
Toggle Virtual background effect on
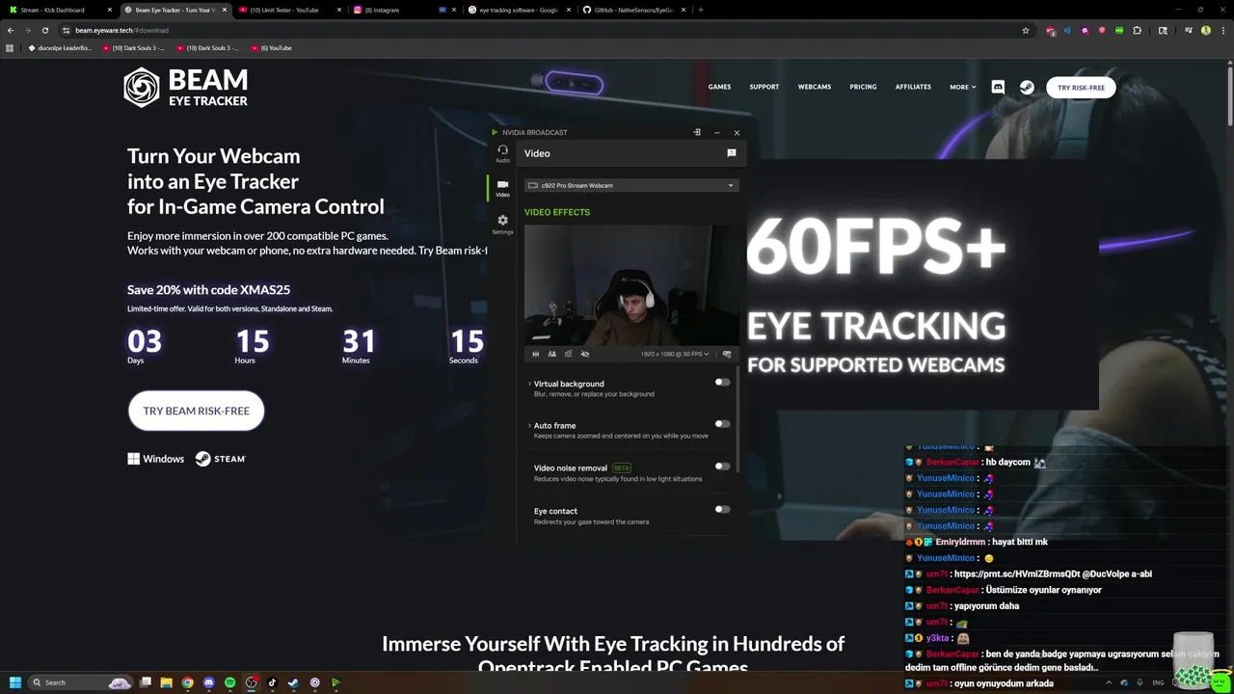[x=722, y=382]
